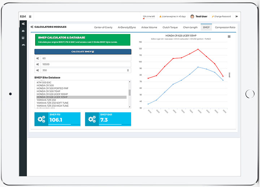Click the chart title HONDA CR 628 LIGER 105HP
The width and height of the screenshot is (260, 187).
181,36
